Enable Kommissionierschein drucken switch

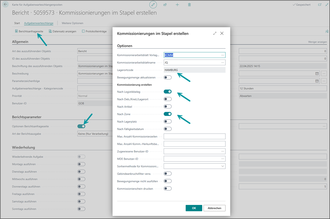168,189
